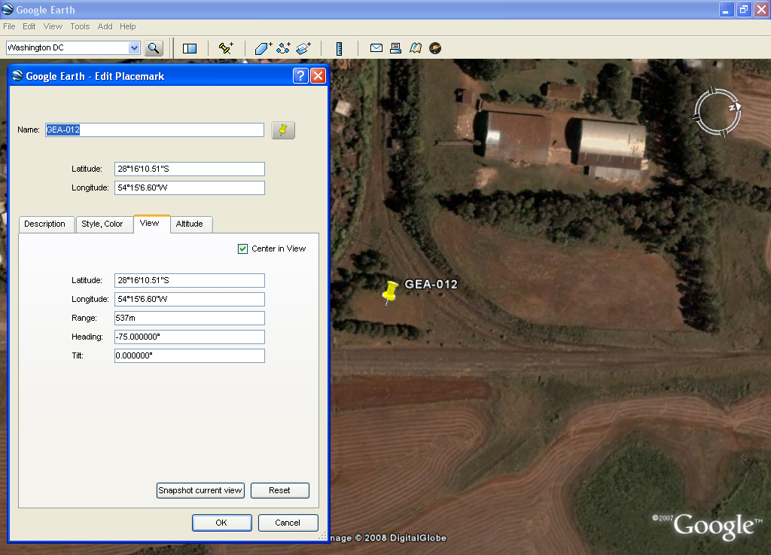This screenshot has height=555, width=771.
Task: Open the Help menu
Action: coord(127,26)
